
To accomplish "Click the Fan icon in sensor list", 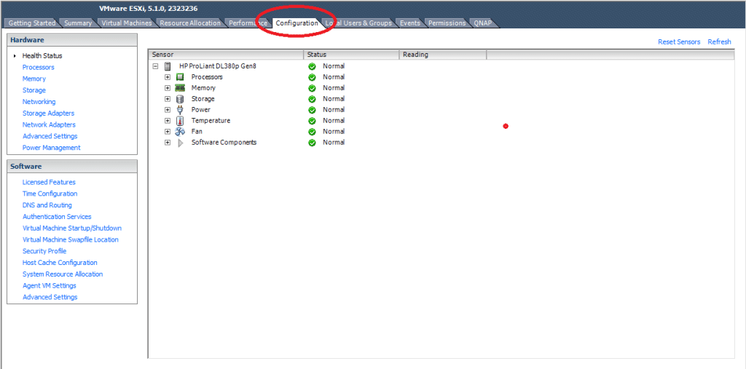I will tap(180, 132).
